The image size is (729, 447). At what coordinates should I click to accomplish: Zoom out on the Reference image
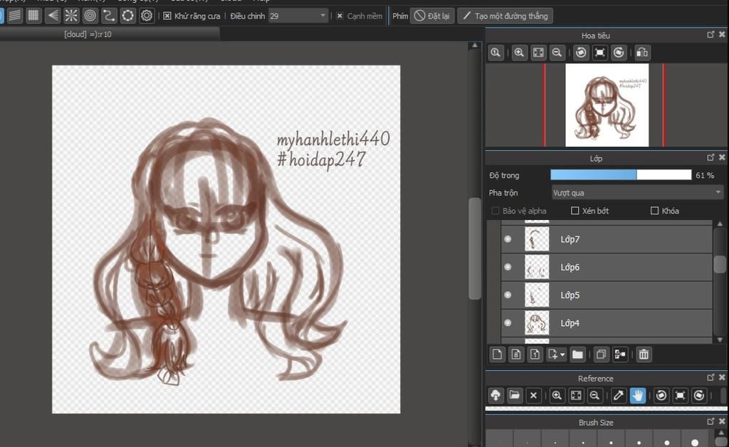point(594,396)
